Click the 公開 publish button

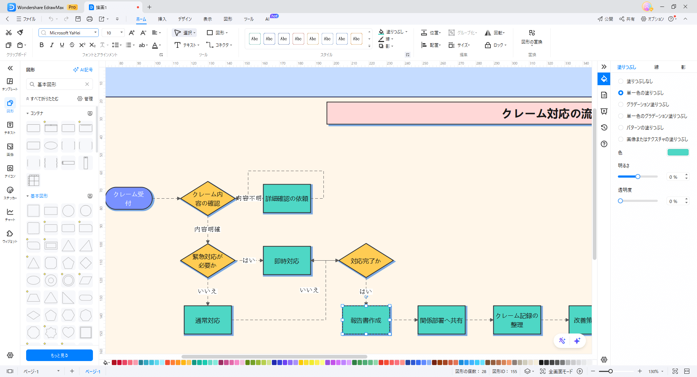605,19
